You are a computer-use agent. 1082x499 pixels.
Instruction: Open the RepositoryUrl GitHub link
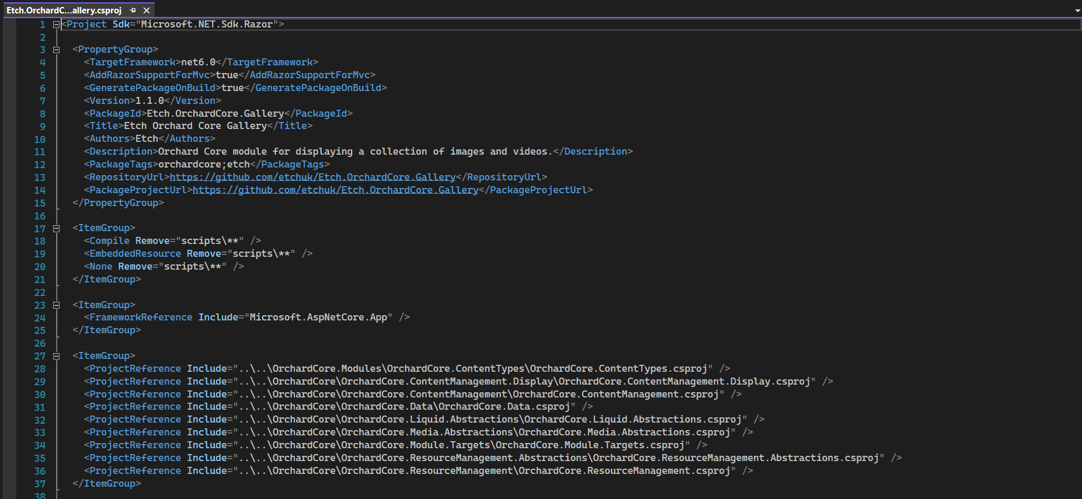[312, 177]
